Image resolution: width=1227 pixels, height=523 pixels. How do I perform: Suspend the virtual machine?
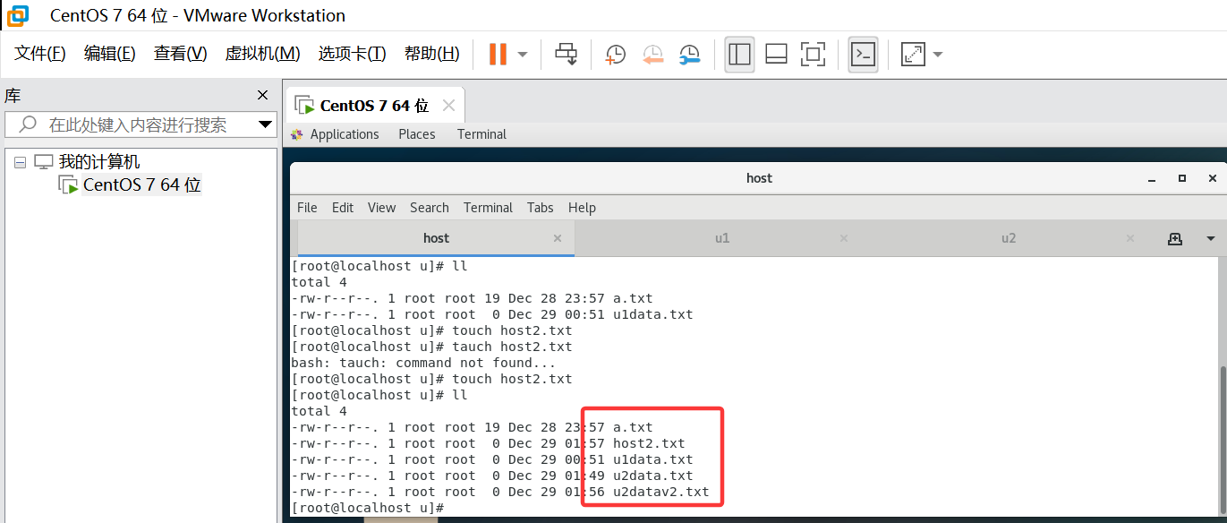497,54
